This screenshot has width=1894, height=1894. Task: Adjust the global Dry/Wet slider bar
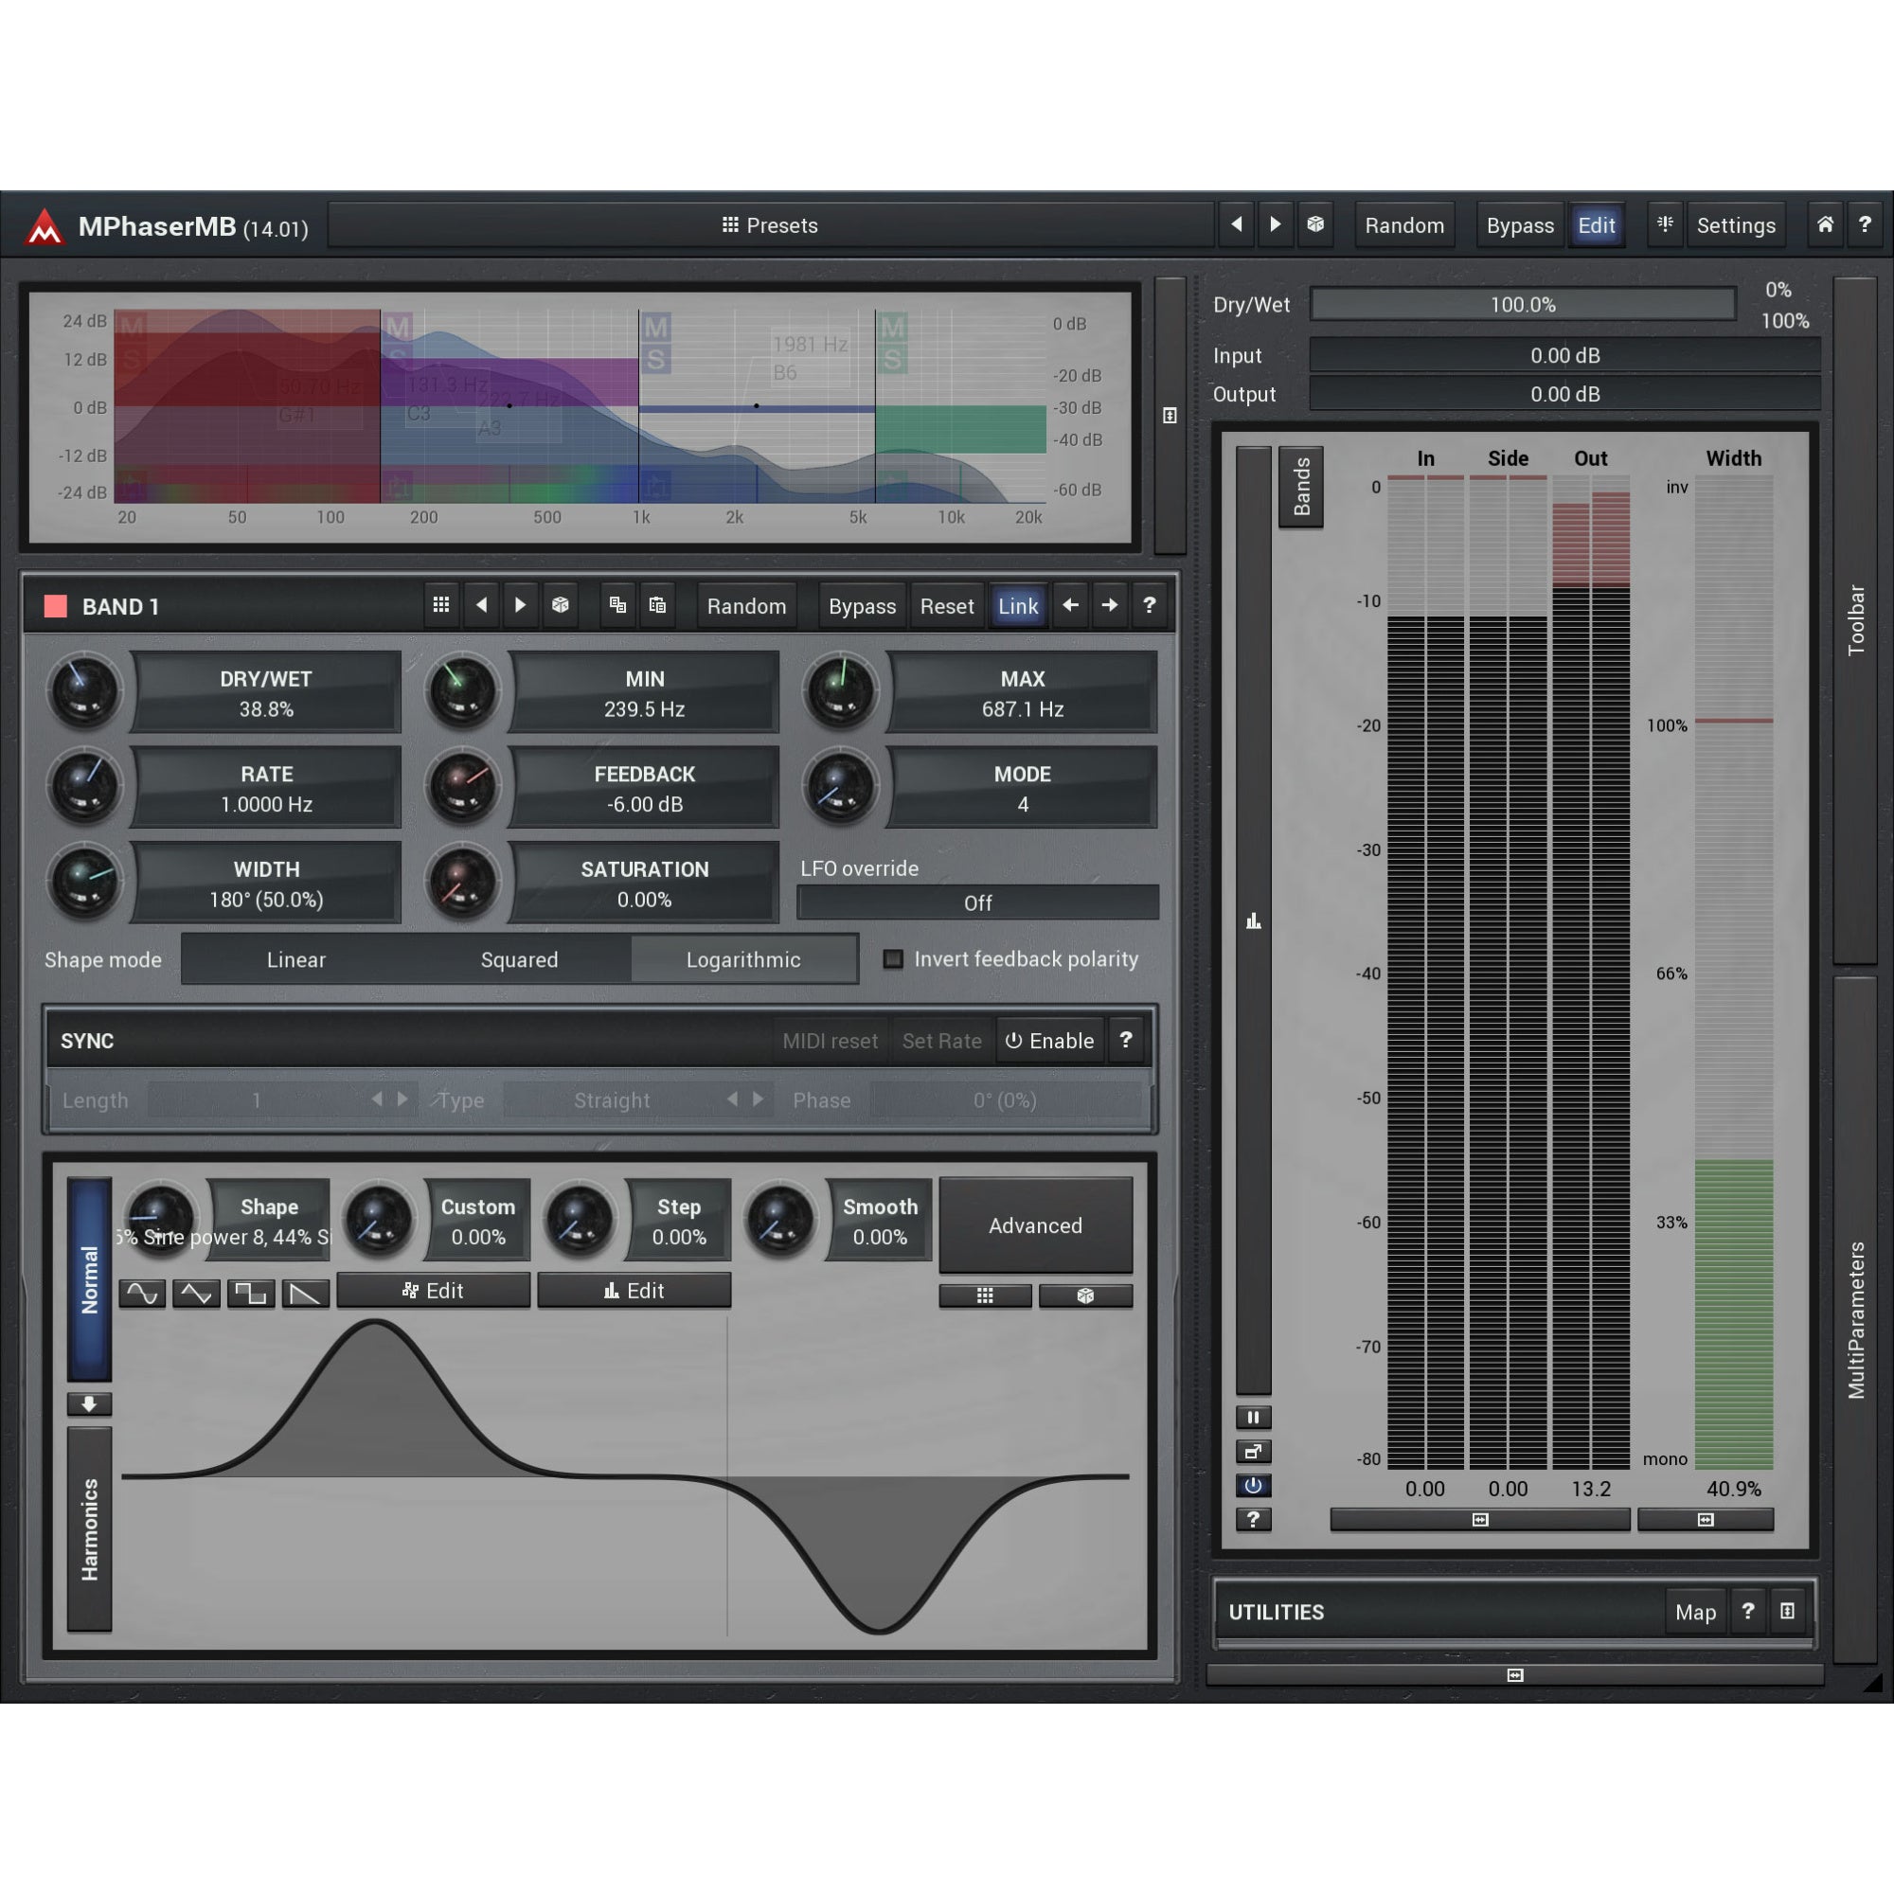coord(1523,304)
